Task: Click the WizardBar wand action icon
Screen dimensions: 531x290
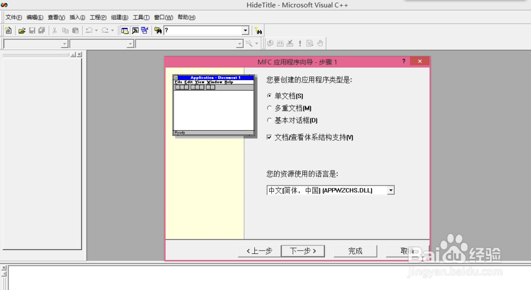Action: click(249, 44)
